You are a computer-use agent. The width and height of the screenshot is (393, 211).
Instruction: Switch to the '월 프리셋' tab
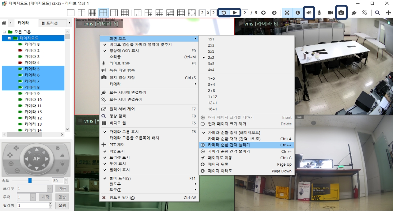click(50, 23)
